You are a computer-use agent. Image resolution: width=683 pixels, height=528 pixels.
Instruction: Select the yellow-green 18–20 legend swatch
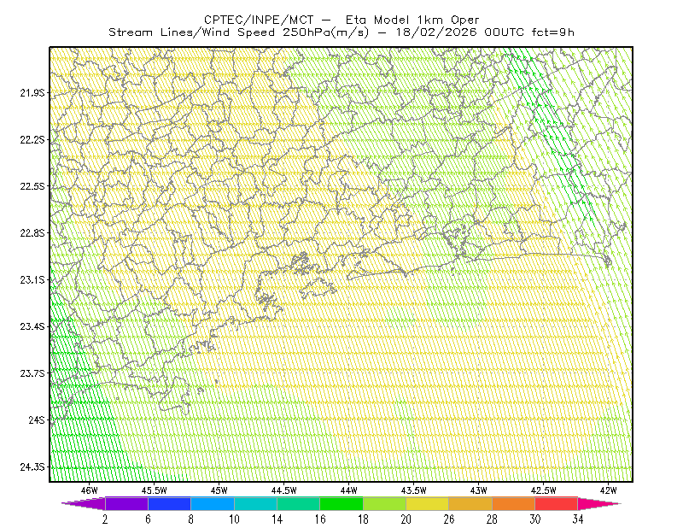384,503
